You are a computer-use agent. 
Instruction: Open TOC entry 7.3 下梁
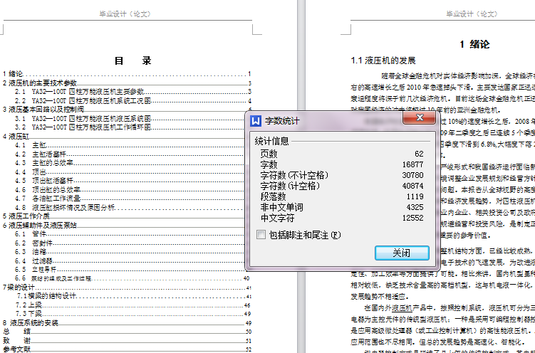pyautogui.click(x=133, y=313)
